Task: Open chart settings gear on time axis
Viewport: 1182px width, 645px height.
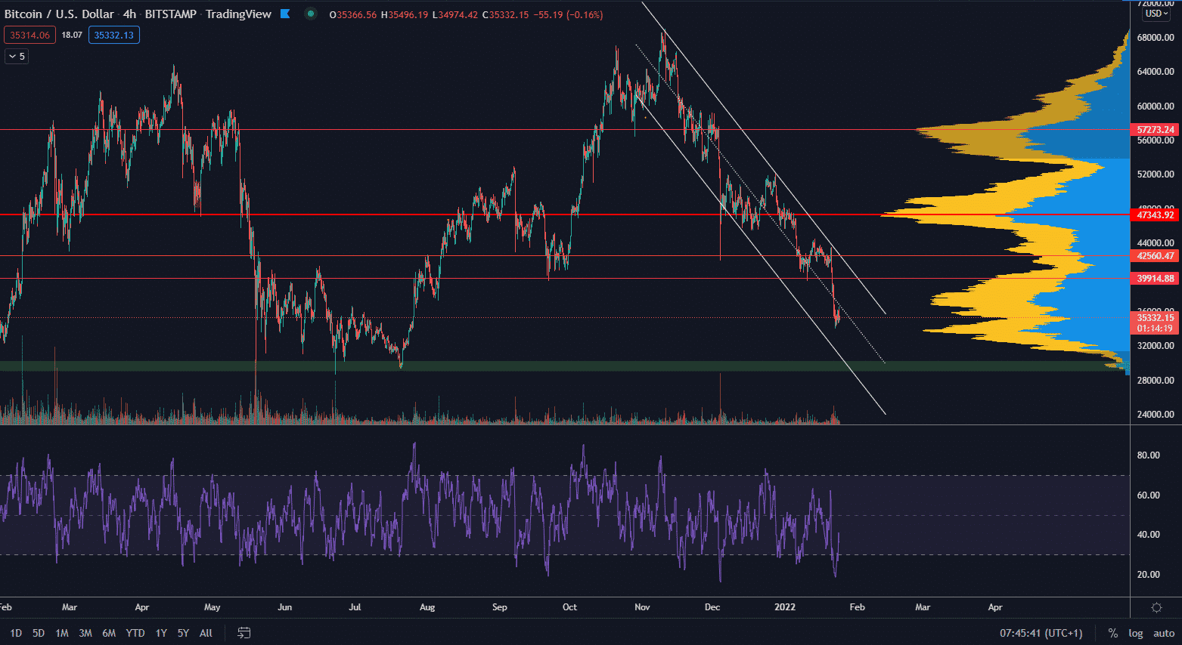Action: click(x=1156, y=607)
